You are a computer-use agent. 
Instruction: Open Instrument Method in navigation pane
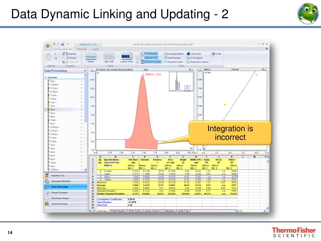[66, 181]
